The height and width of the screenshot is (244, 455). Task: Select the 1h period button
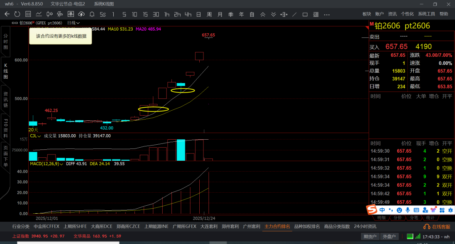click(166, 14)
